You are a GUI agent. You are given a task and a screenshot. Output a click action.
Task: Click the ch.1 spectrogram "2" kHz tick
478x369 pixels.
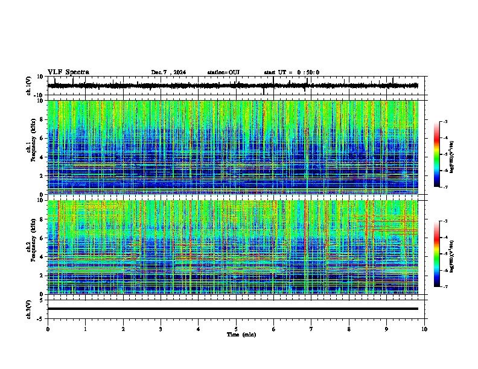coord(42,175)
